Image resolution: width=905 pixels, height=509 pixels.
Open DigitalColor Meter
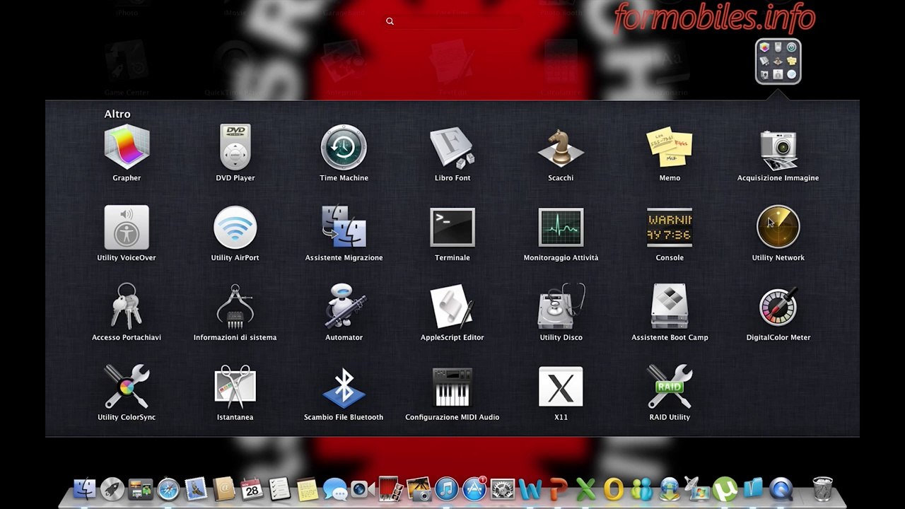click(778, 307)
